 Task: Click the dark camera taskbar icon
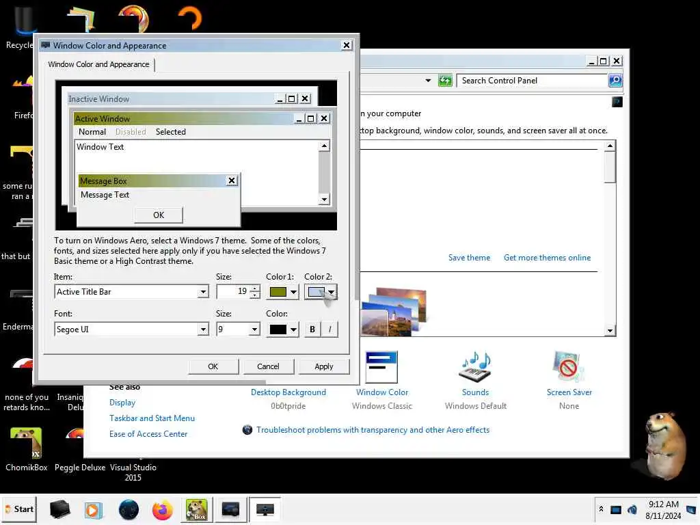230,509
